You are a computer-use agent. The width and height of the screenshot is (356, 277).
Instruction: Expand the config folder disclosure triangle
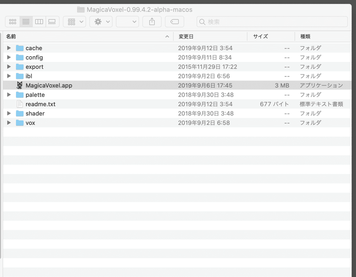[x=9, y=57]
